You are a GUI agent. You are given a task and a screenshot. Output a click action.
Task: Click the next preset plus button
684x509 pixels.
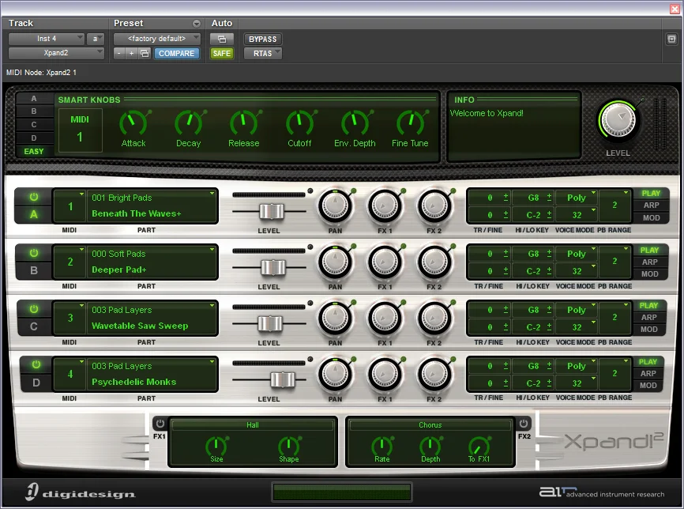pos(131,53)
